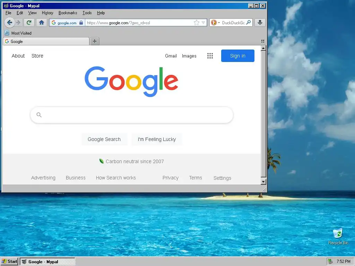Click the blue Sign in button
The height and width of the screenshot is (266, 355).
[238, 56]
